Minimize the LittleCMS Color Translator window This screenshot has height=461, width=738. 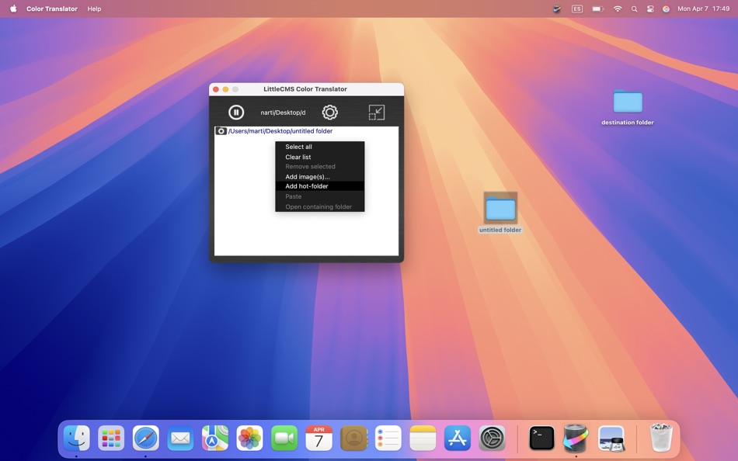point(225,89)
